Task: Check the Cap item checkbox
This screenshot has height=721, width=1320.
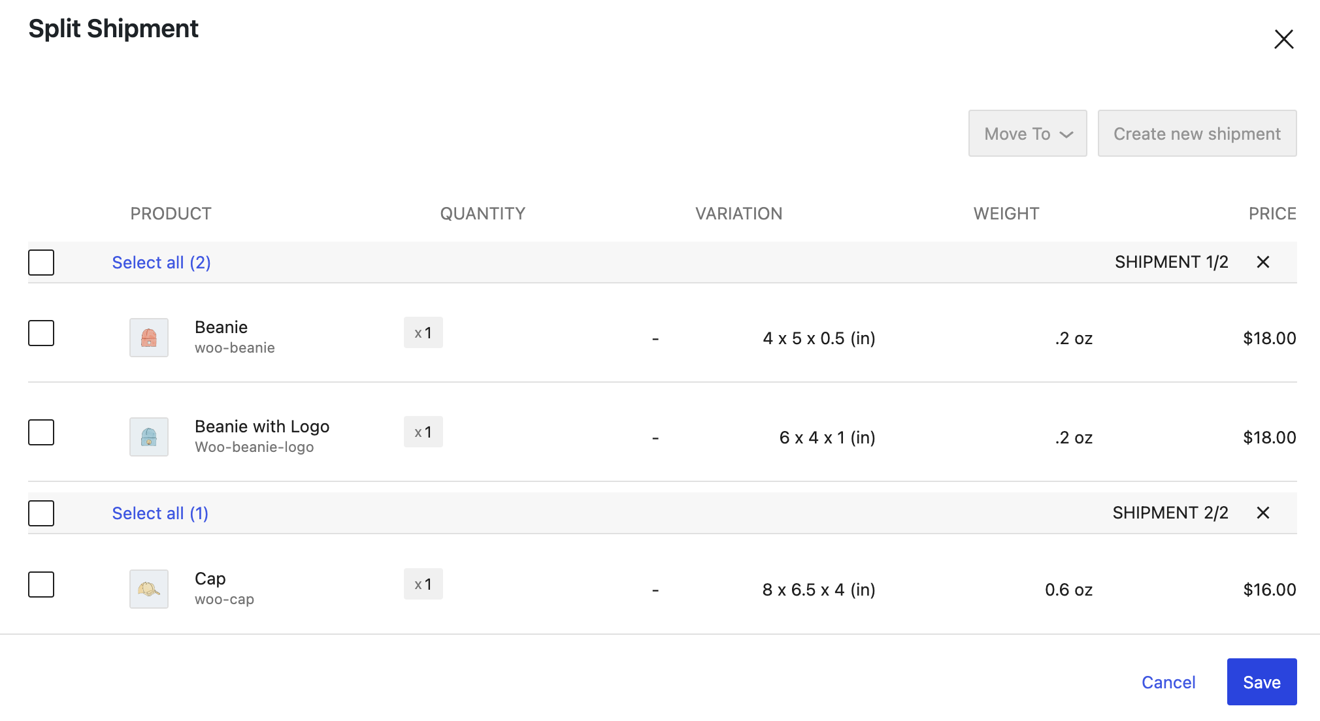Action: pos(41,585)
